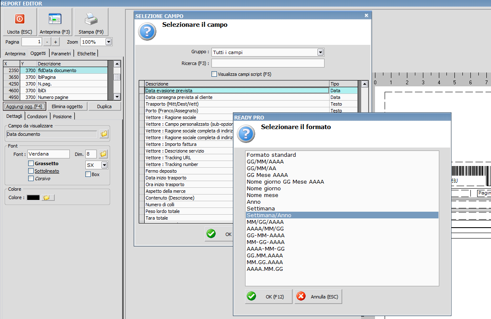Screen dimensions: 491x319
Task: Click the Uscita (ESC) exit icon
Action: 19,19
